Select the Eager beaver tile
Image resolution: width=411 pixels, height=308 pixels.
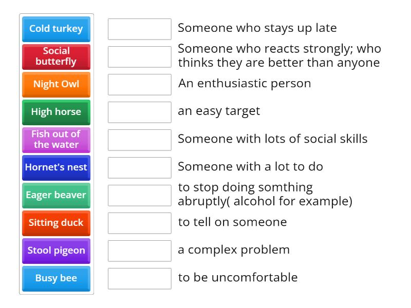tap(56, 195)
